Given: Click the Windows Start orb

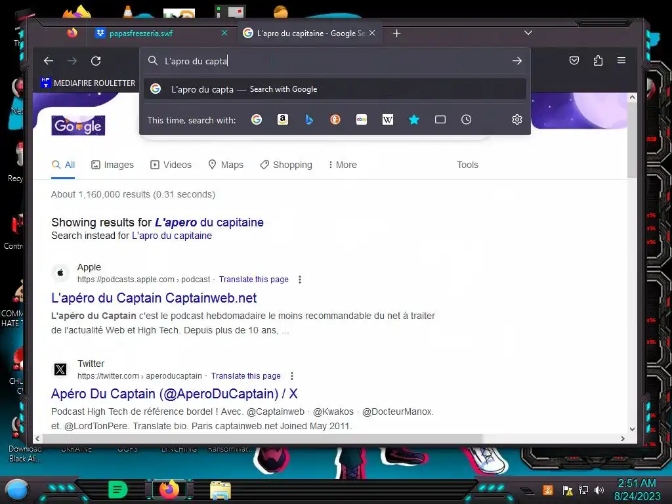Looking at the screenshot, I should 16,490.
